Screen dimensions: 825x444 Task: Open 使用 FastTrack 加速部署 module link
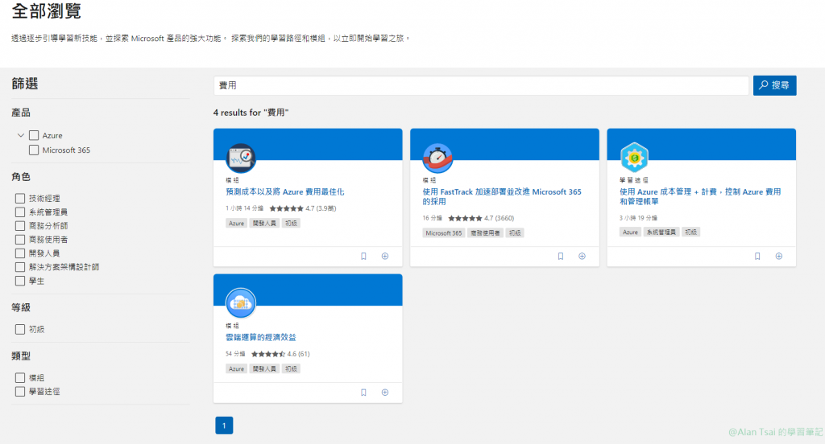(x=502, y=196)
